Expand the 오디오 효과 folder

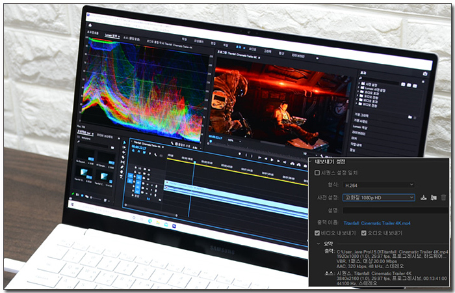[357, 91]
